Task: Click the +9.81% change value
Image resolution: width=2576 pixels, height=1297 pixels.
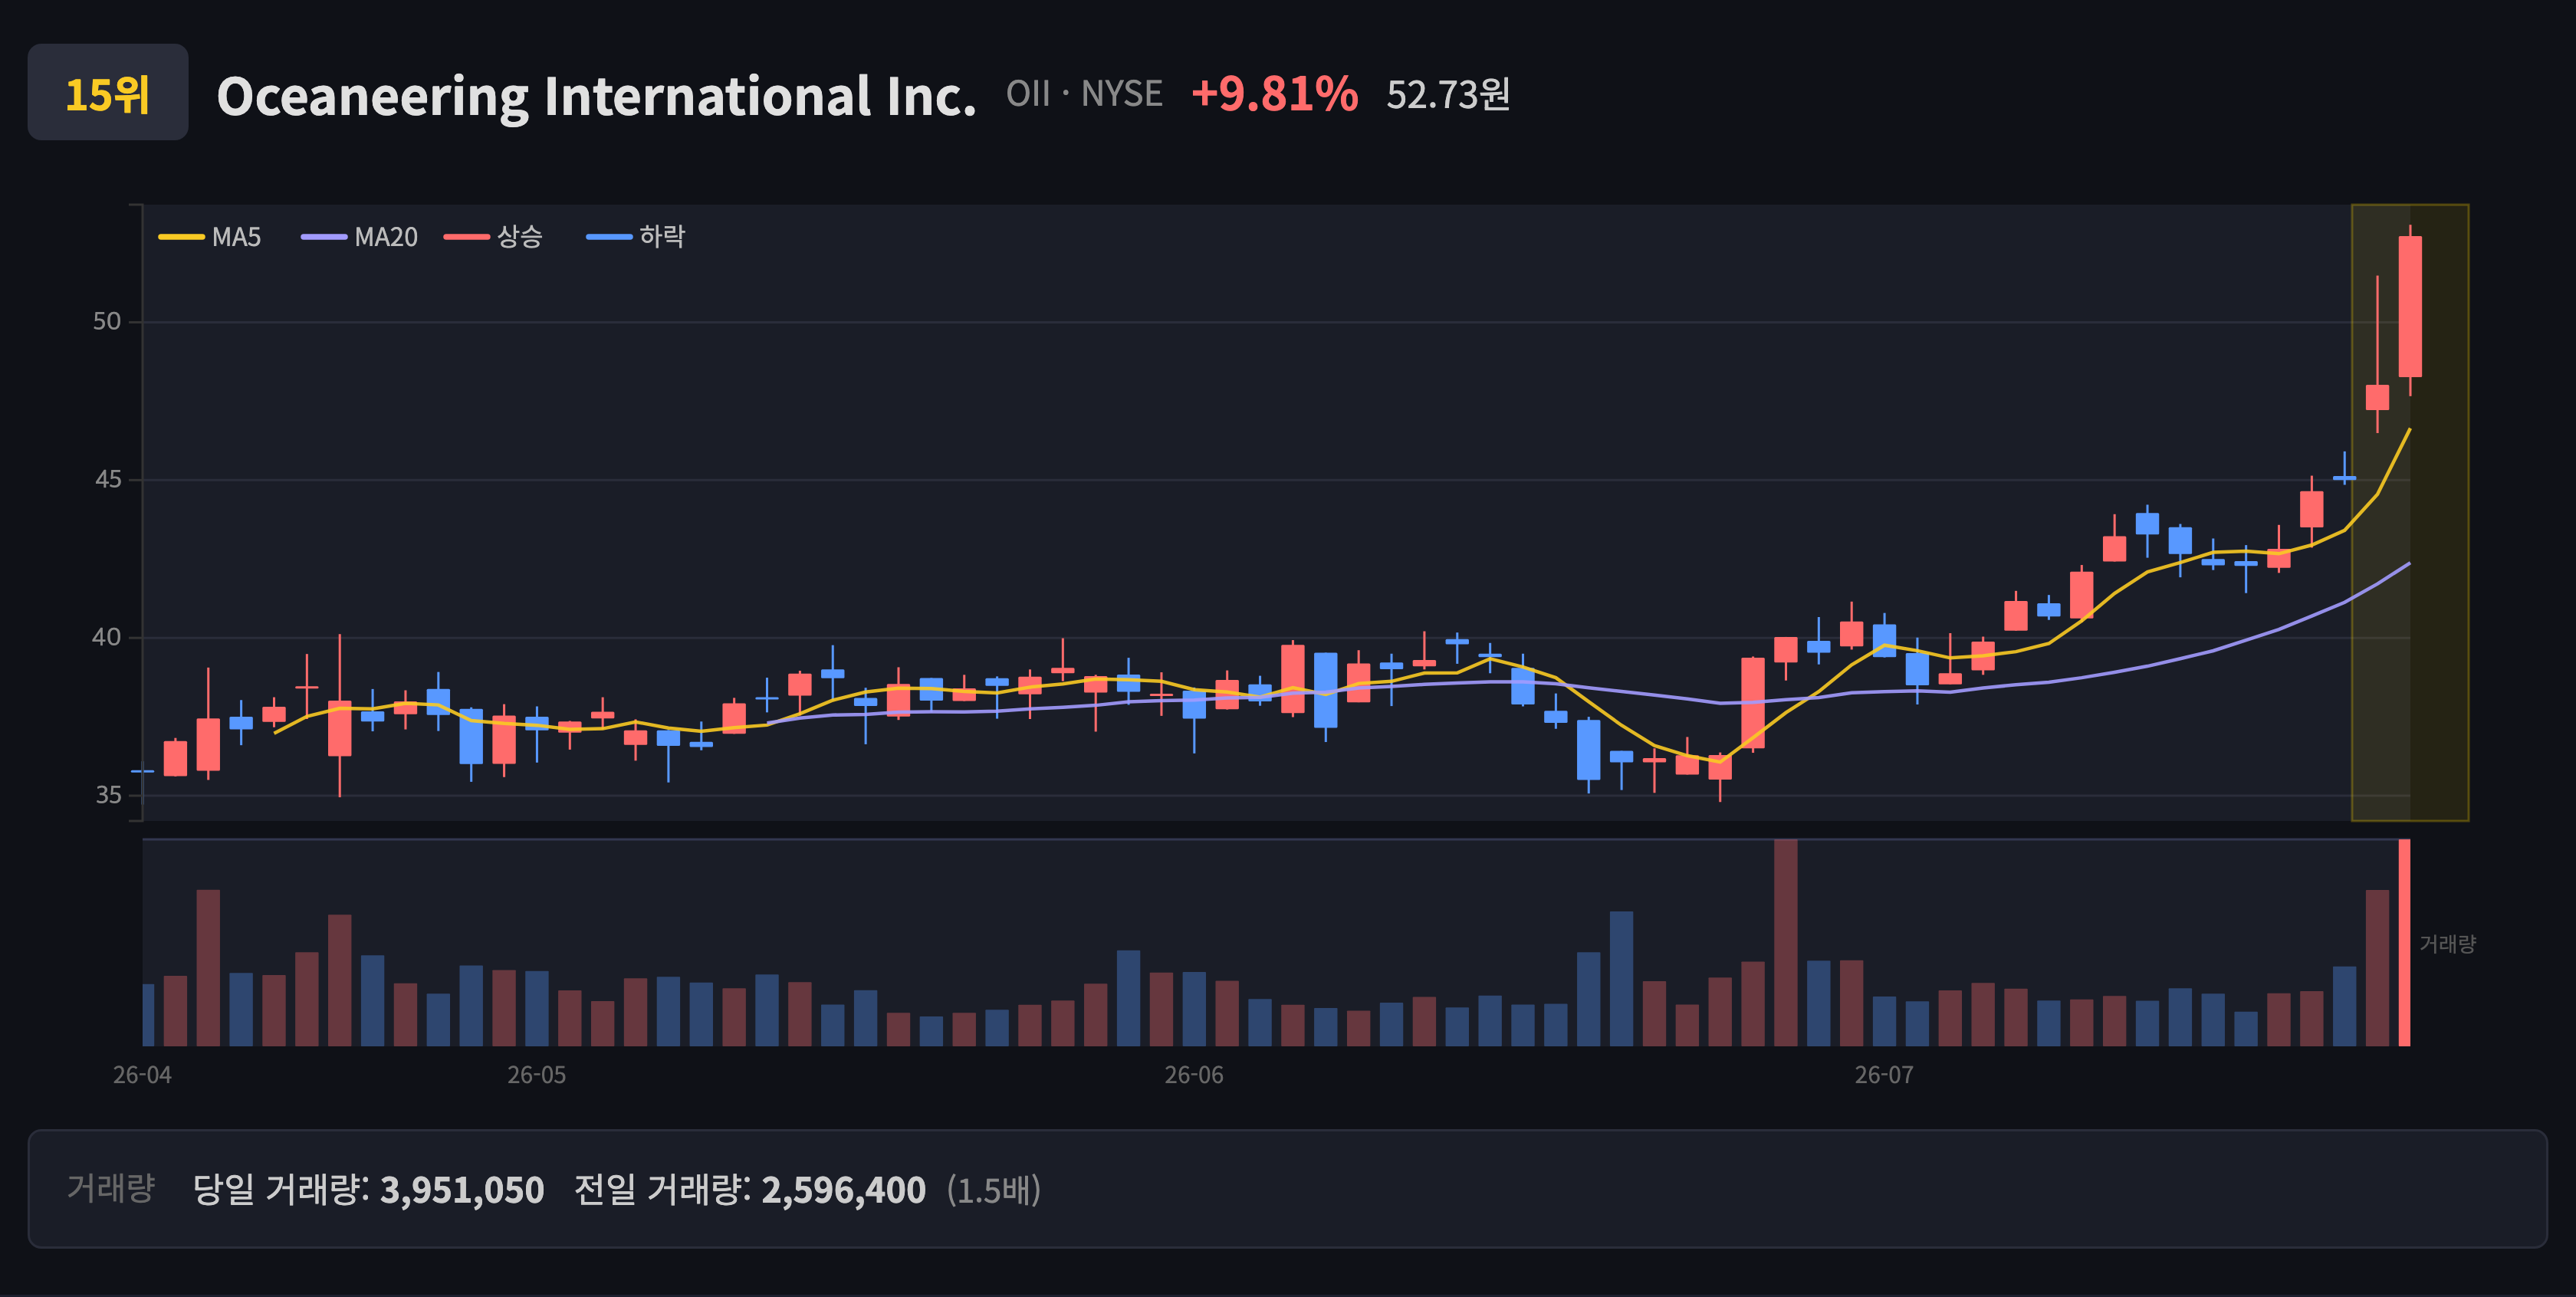Action: coord(1274,94)
